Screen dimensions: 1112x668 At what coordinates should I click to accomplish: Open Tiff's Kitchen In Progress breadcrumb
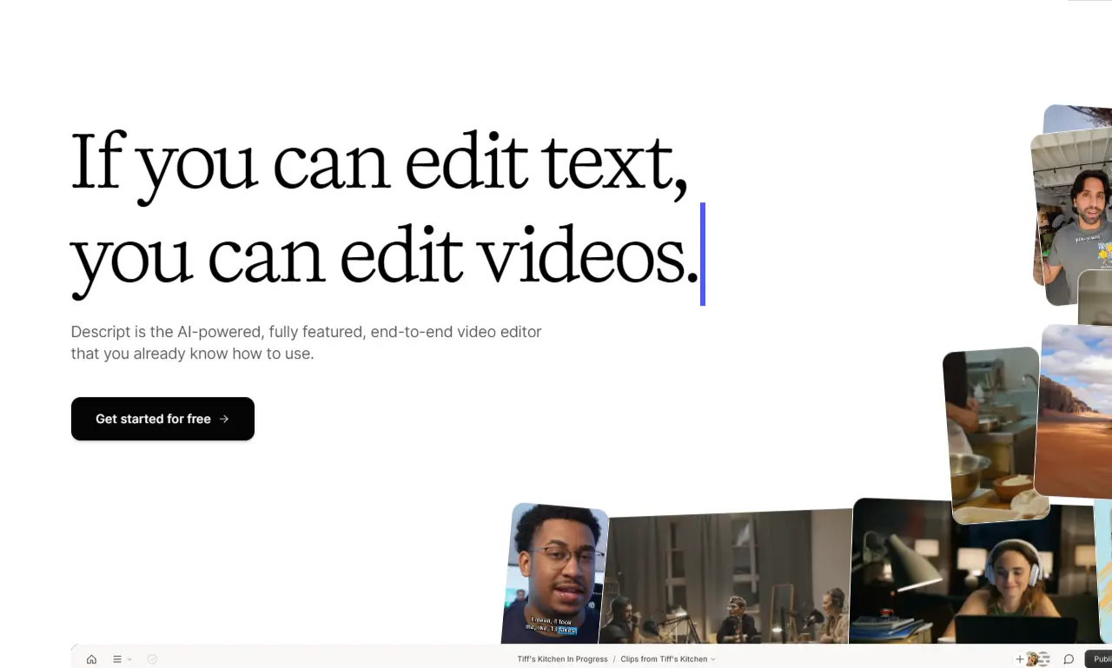tap(562, 659)
